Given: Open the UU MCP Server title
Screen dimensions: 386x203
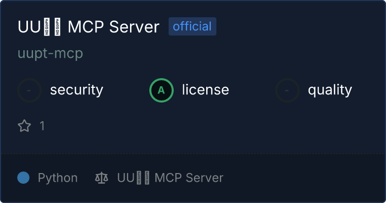Looking at the screenshot, I should [x=88, y=26].
